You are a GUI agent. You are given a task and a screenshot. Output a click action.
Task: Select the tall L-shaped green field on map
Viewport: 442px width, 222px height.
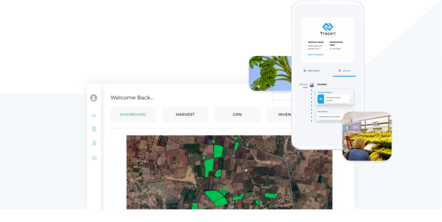click(x=208, y=167)
